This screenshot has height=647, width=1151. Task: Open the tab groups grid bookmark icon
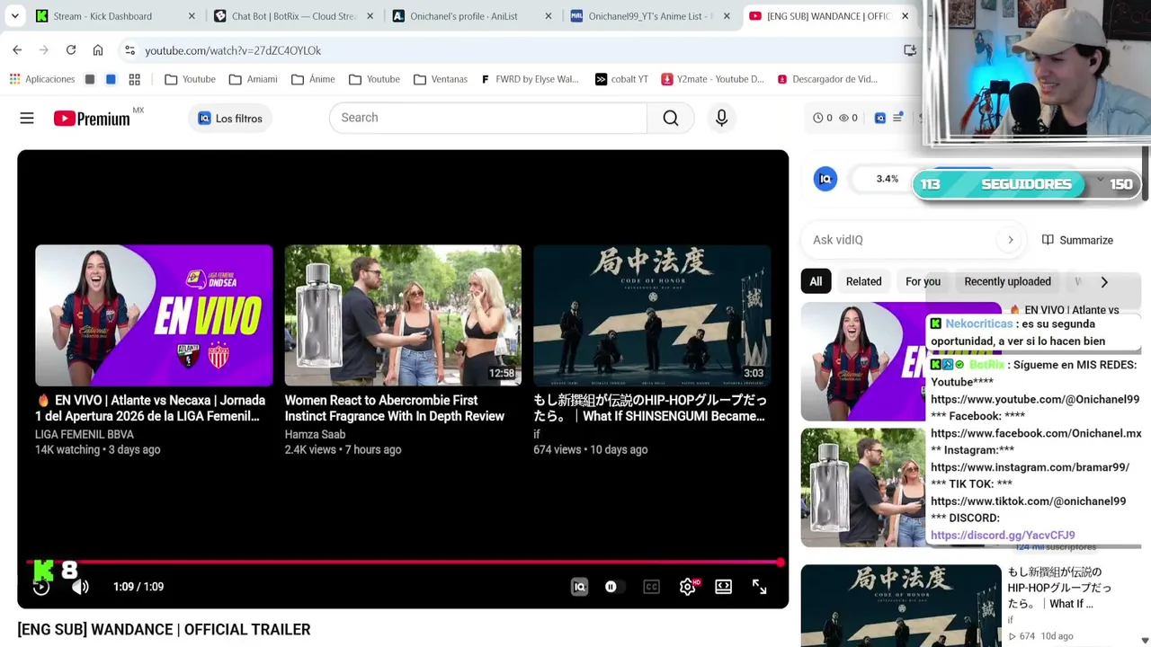coord(134,79)
